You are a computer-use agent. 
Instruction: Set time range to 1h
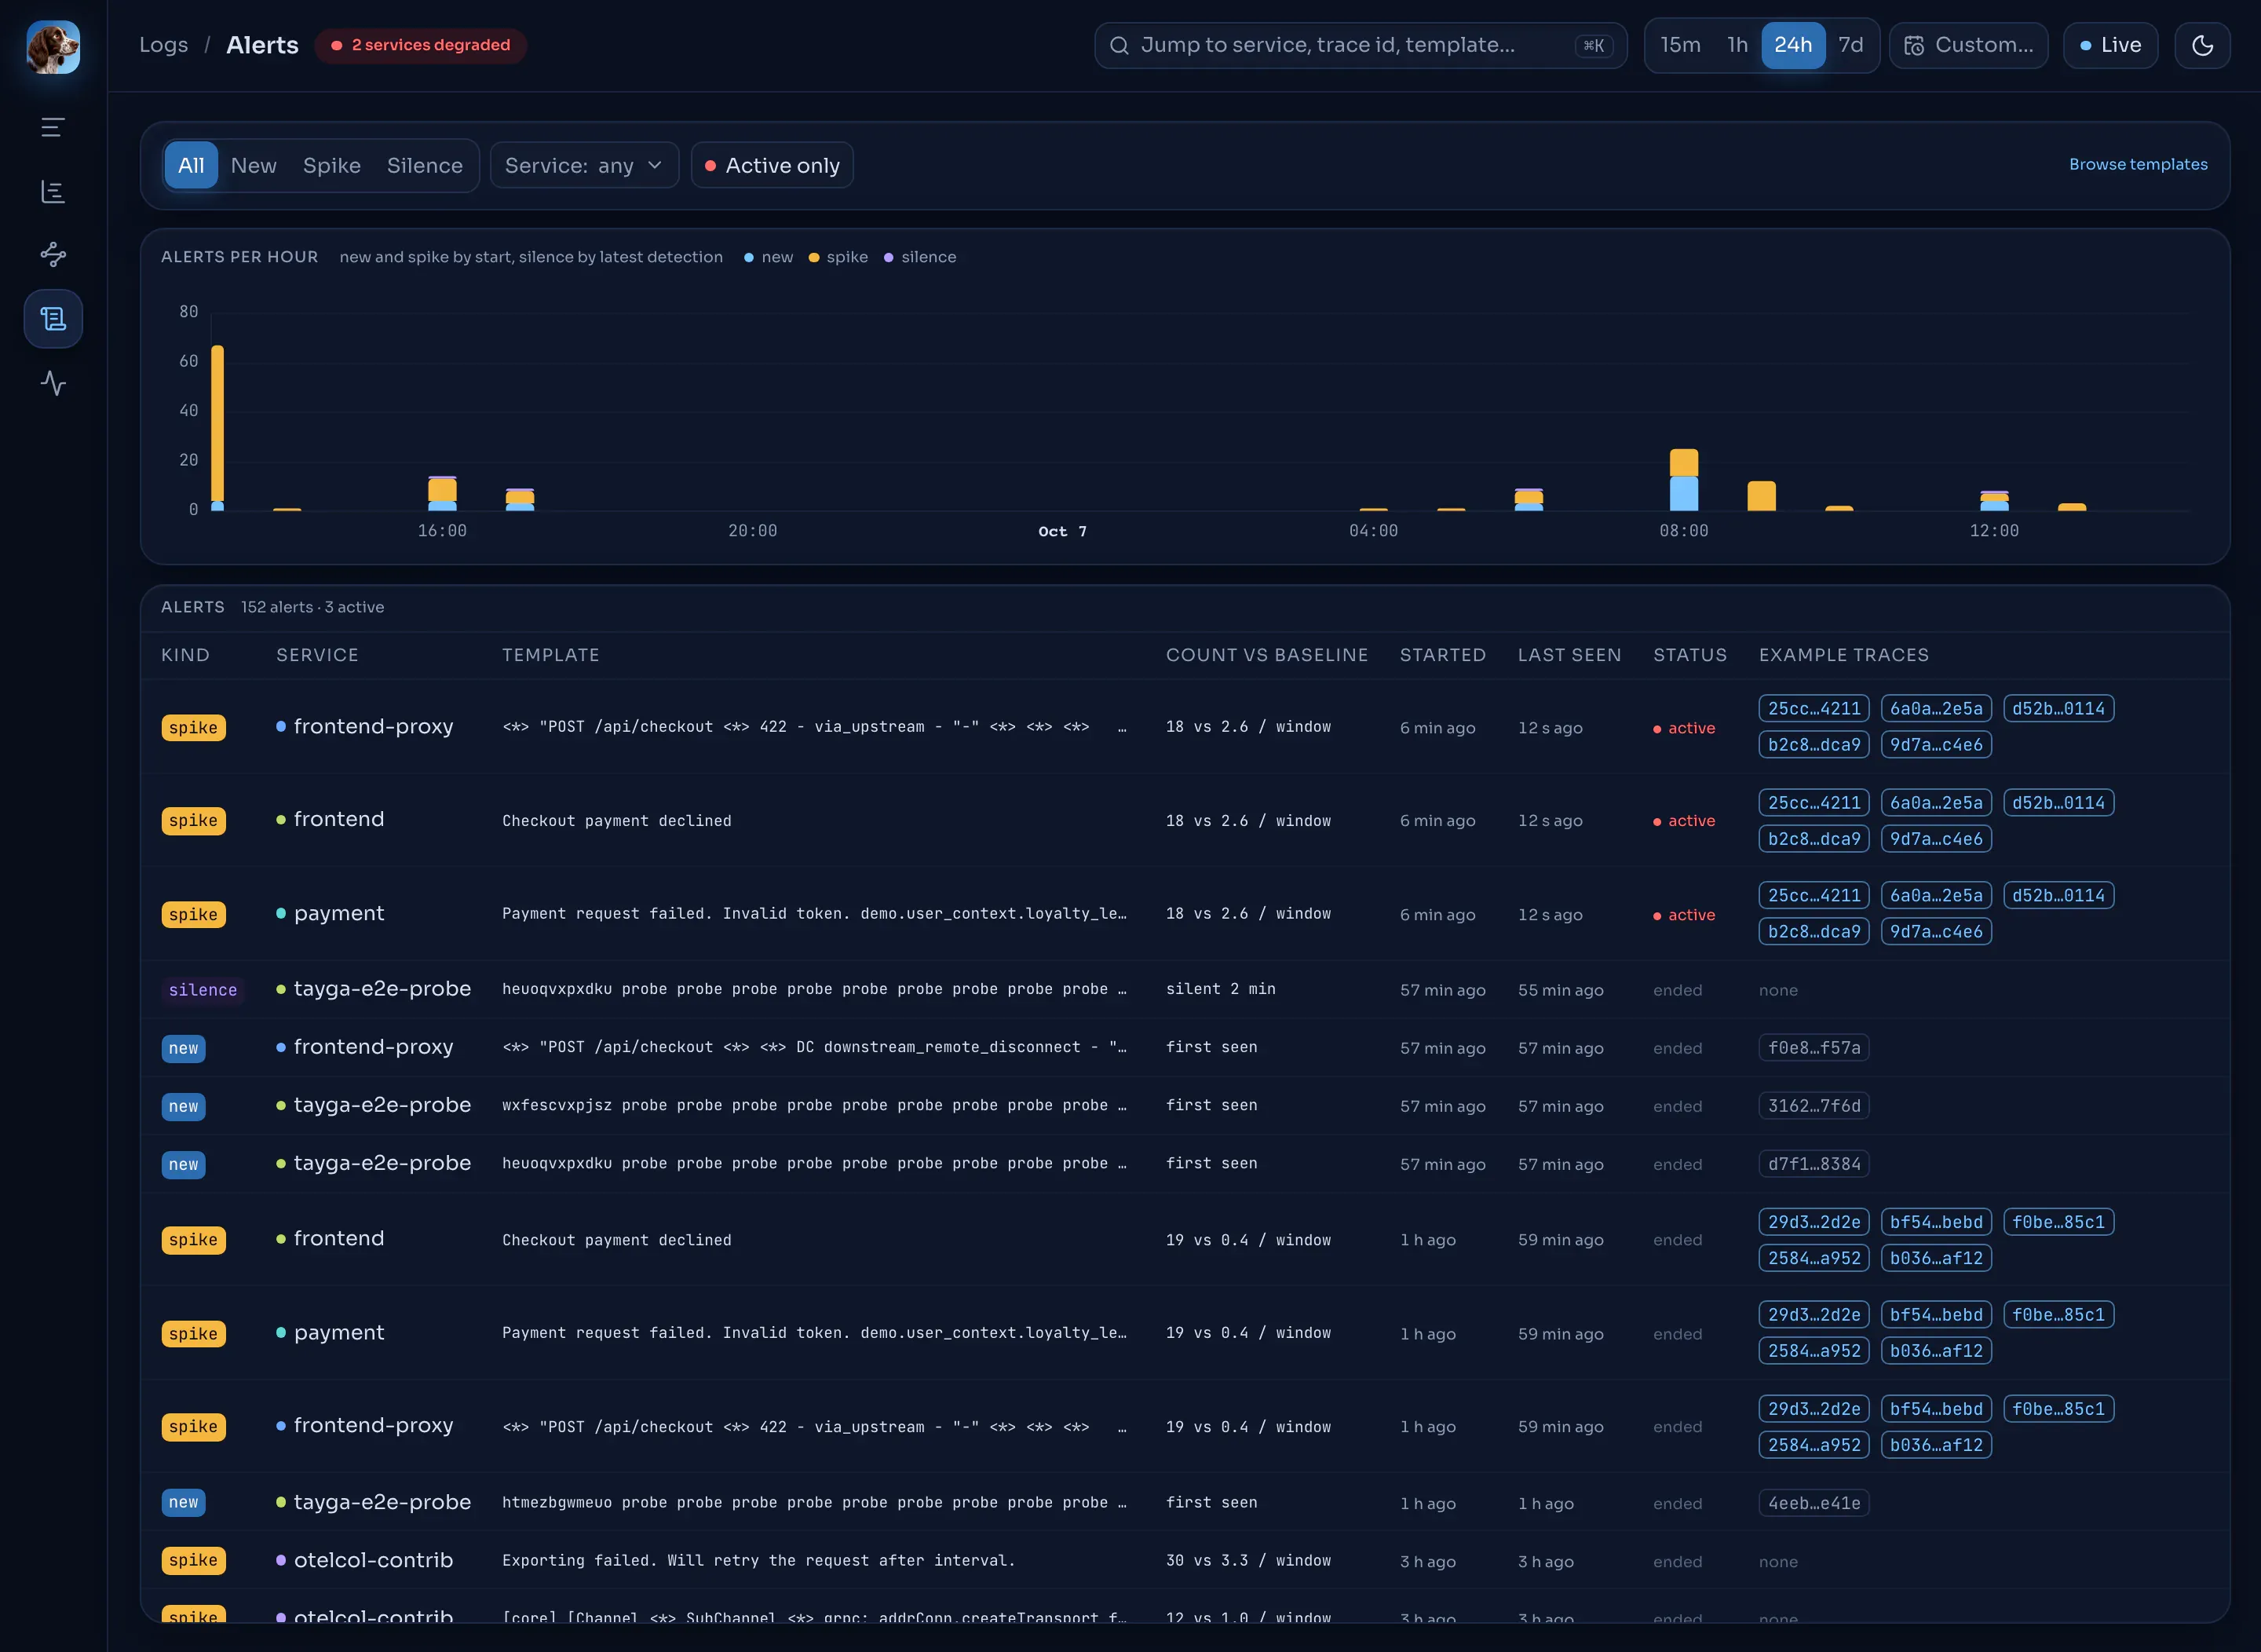pyautogui.click(x=1738, y=45)
